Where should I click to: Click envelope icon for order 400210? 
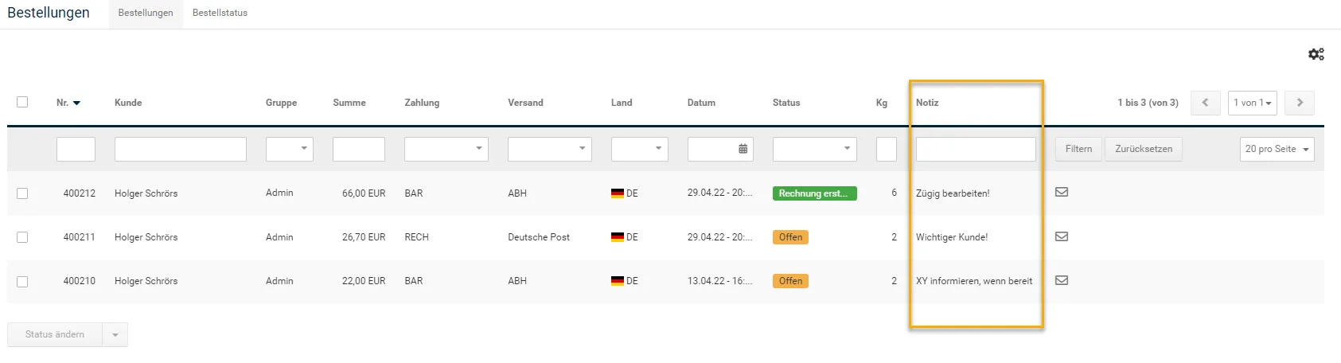pos(1062,280)
